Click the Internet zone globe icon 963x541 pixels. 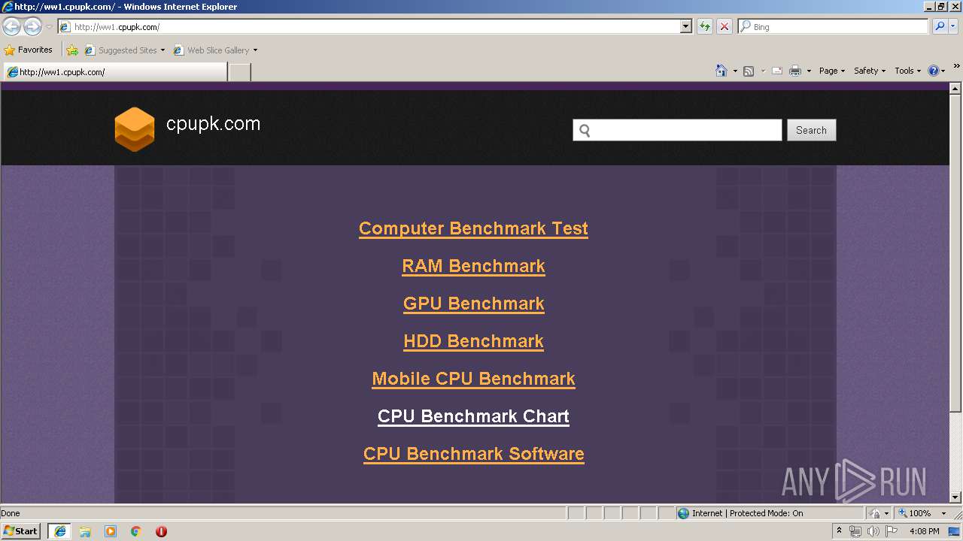(x=683, y=513)
